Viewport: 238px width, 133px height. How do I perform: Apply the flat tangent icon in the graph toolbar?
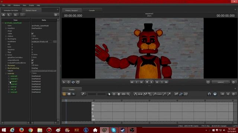pos(140,94)
